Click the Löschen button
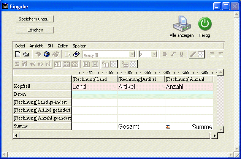241x159 pixels. (35, 30)
